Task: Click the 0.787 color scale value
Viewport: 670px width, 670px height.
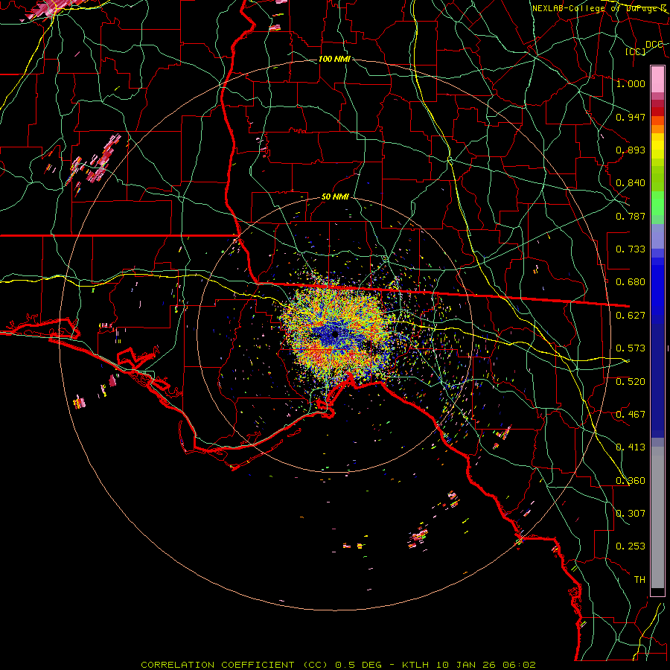Action: (631, 216)
